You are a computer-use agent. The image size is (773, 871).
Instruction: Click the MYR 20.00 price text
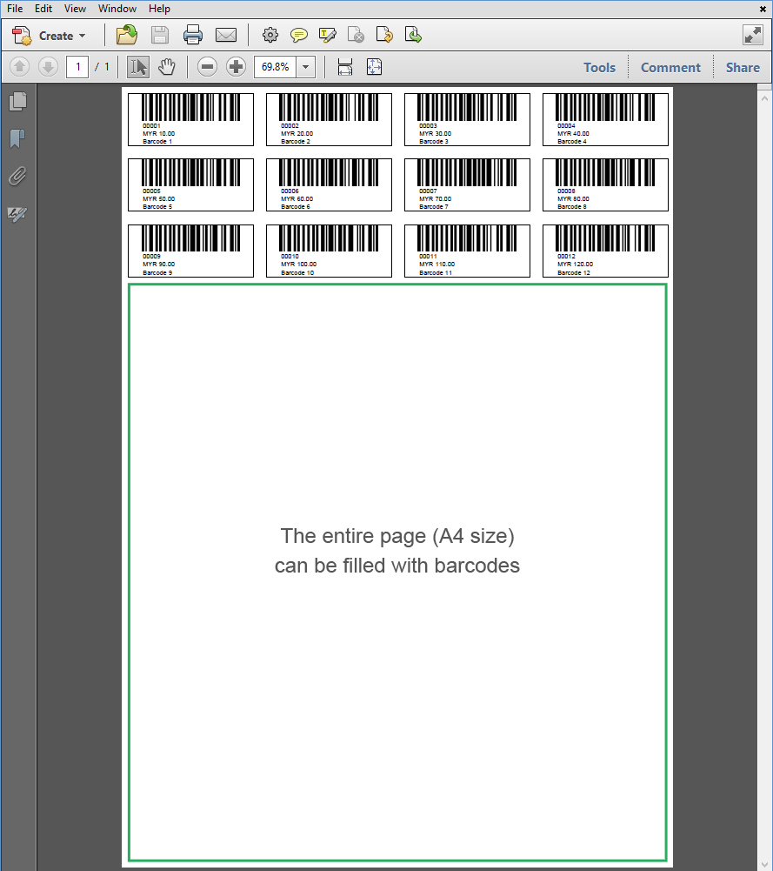pyautogui.click(x=297, y=134)
